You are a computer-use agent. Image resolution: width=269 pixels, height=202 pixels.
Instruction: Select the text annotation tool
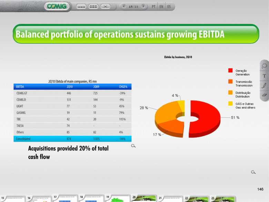(265, 76)
